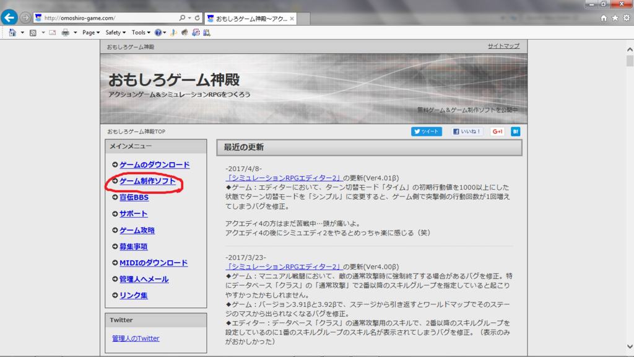This screenshot has width=634, height=357.
Task: Click the Read mail envelope icon
Action: [53, 32]
